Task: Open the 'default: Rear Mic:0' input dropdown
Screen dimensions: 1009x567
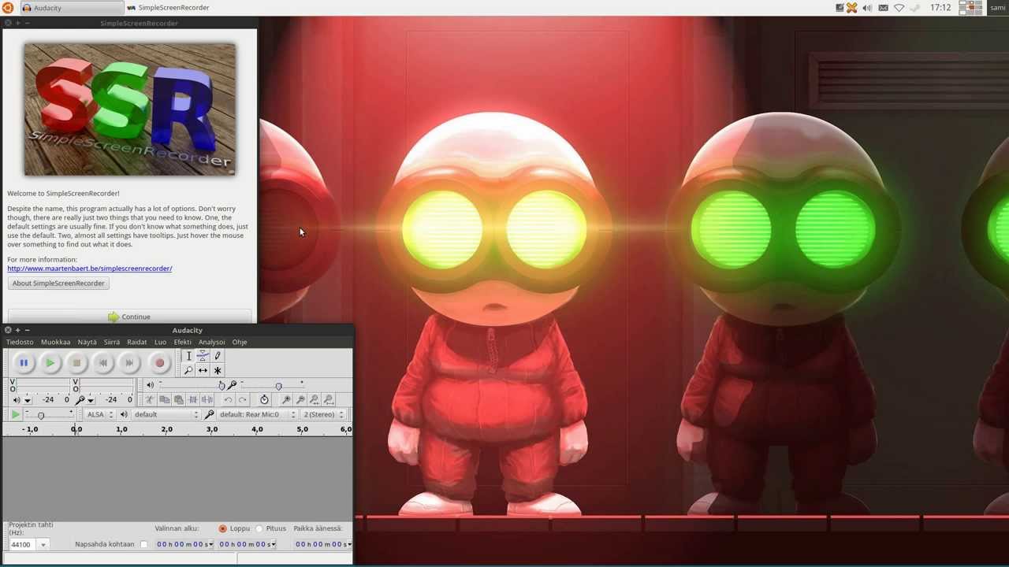Action: tap(257, 414)
